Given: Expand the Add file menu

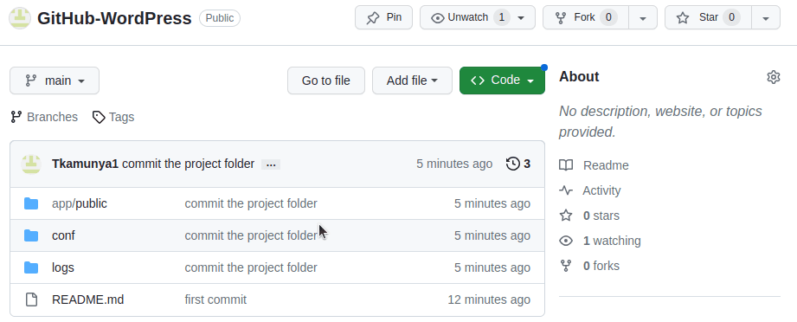Looking at the screenshot, I should (x=412, y=80).
